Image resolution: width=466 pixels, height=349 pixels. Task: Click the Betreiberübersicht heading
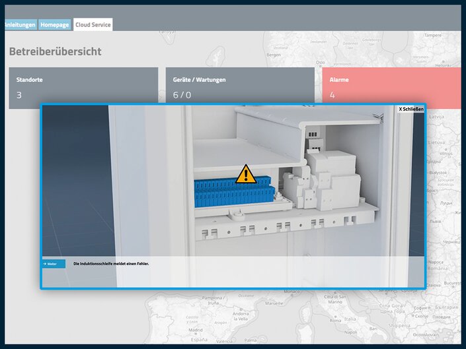coord(56,51)
